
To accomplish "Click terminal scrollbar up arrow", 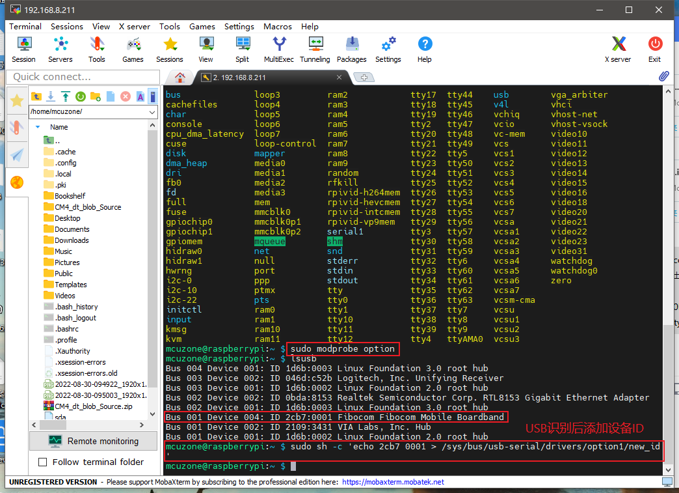I will (668, 91).
